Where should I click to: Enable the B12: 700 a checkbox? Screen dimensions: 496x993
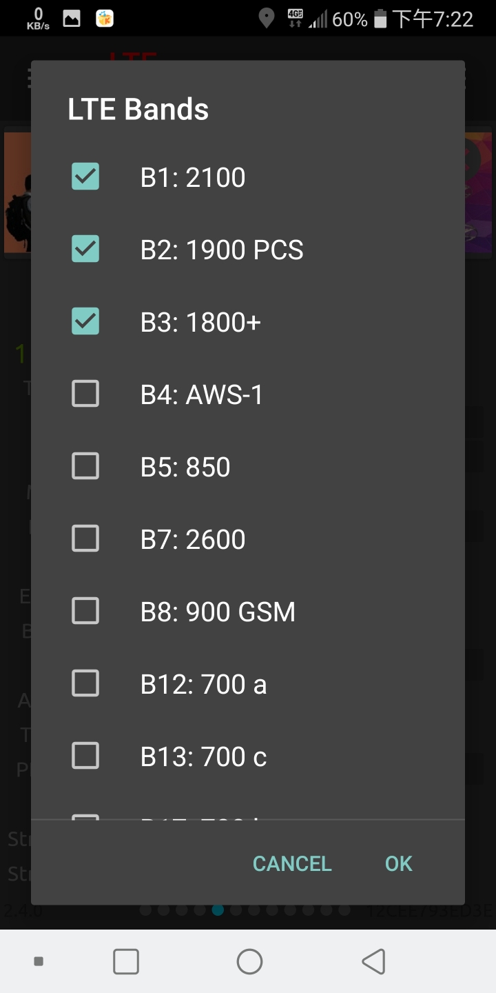pos(85,683)
